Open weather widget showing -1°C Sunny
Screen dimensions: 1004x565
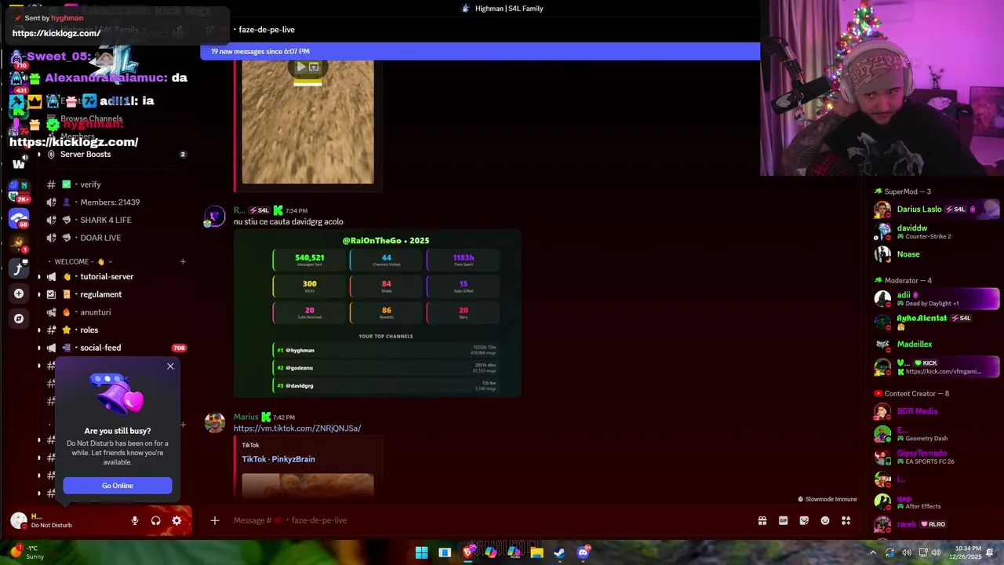tap(26, 552)
